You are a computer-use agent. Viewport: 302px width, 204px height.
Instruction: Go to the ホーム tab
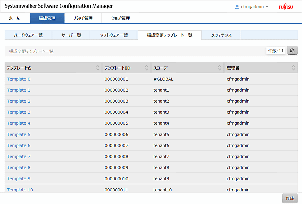coord(15,18)
